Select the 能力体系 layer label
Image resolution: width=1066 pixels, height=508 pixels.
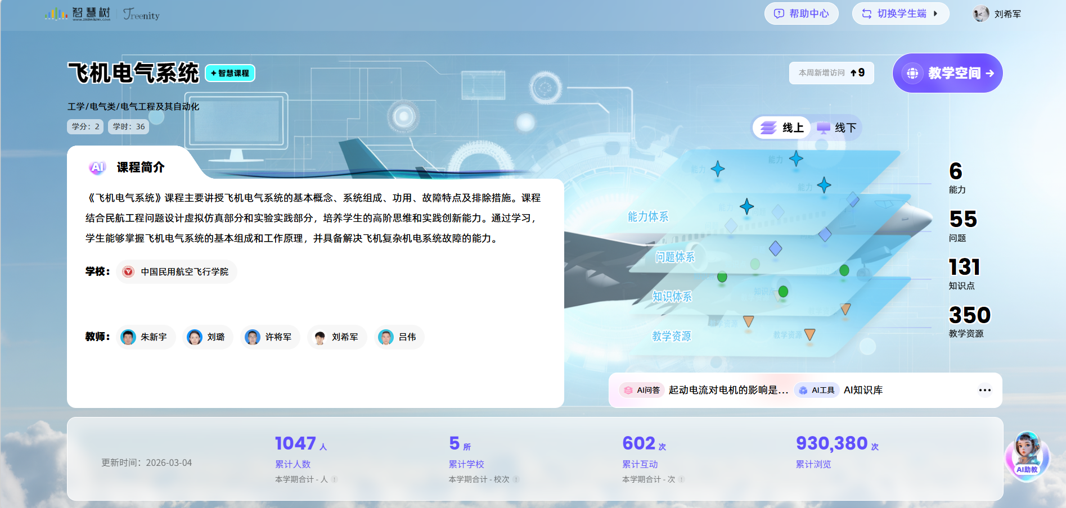click(648, 217)
